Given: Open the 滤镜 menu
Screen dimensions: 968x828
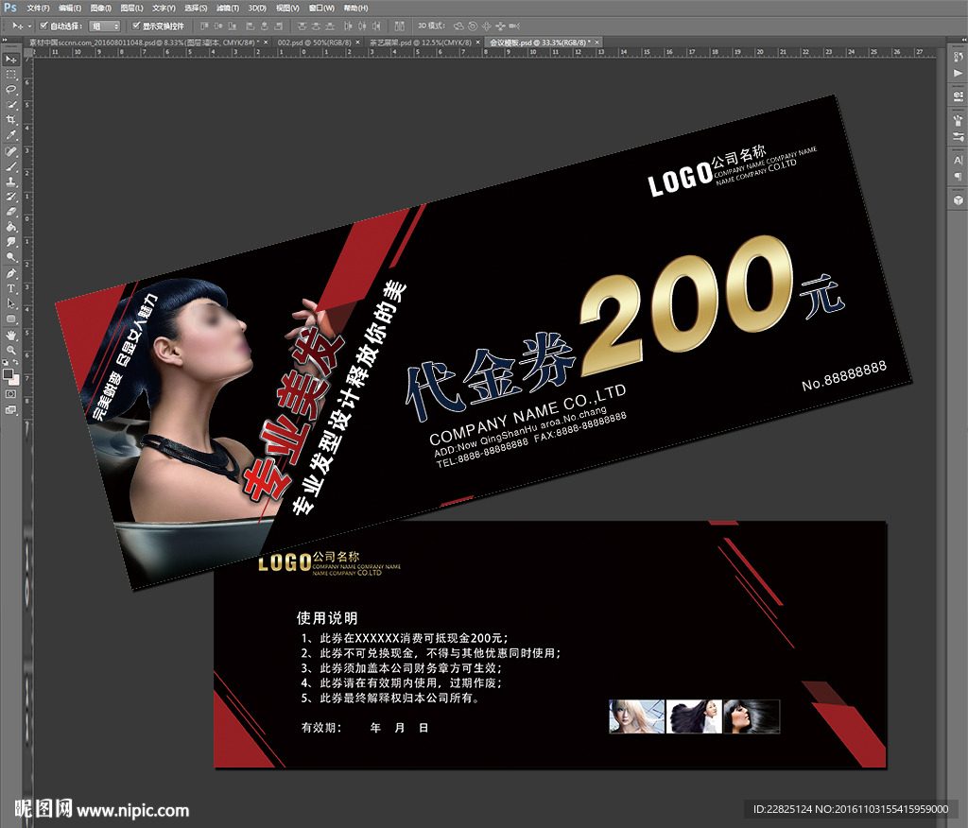Looking at the screenshot, I should coord(225,8).
